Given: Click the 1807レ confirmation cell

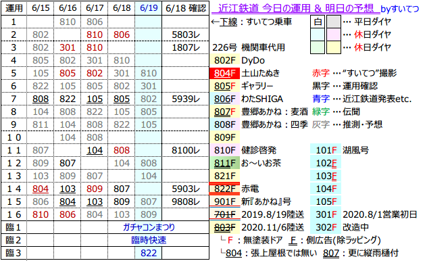Looking at the screenshot, I should (186, 47).
